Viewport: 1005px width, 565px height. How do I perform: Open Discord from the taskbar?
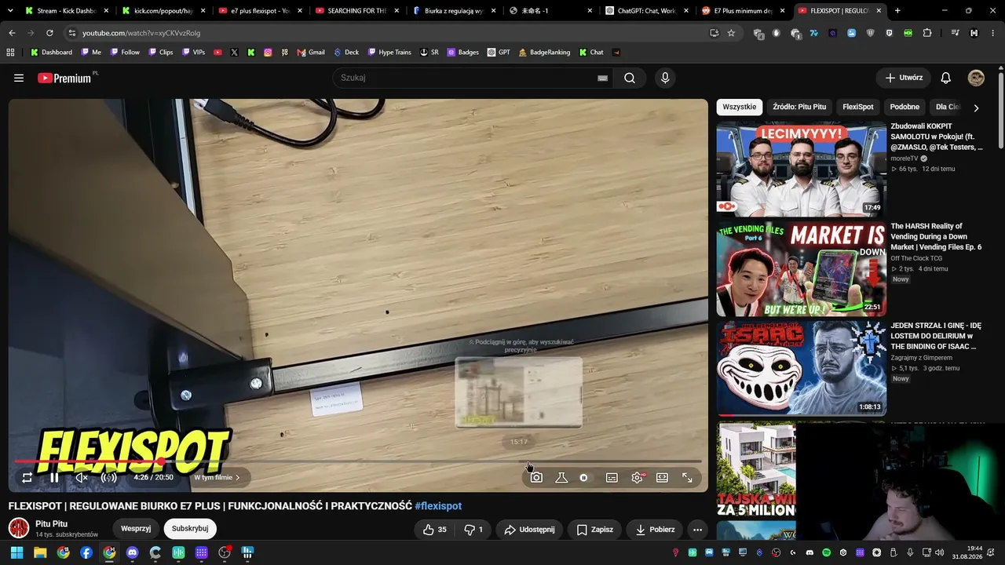pyautogui.click(x=132, y=552)
